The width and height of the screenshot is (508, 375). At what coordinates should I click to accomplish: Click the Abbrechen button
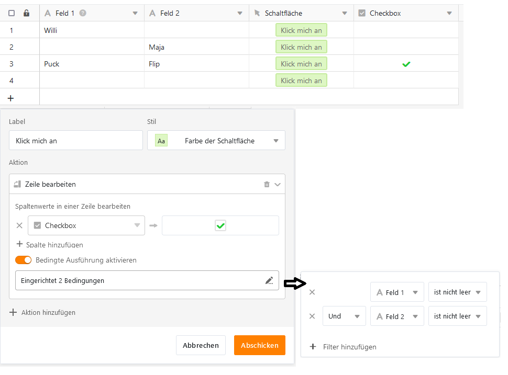(x=201, y=345)
